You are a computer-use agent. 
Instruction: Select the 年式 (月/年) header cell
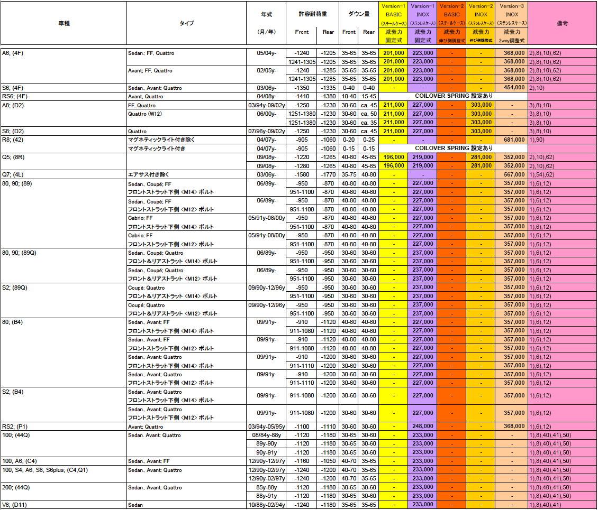point(266,23)
